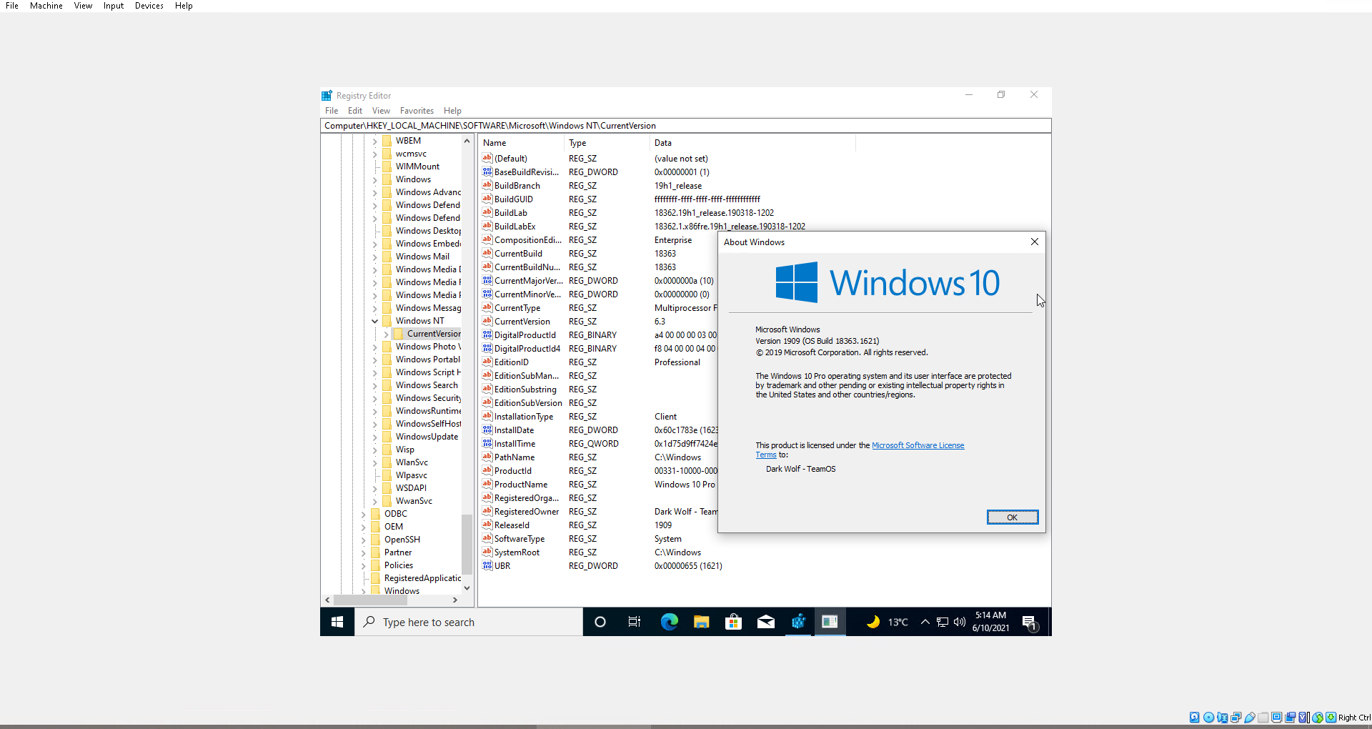The width and height of the screenshot is (1372, 729).
Task: Open the Registry Editor File menu
Action: click(332, 111)
